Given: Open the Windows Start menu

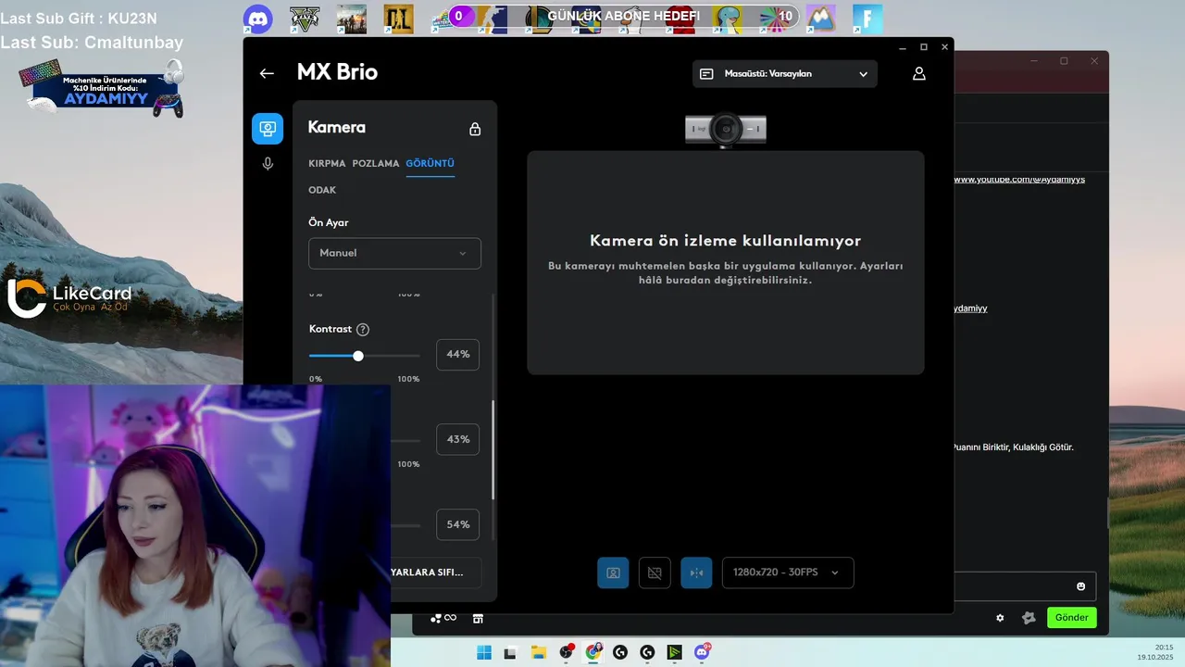Looking at the screenshot, I should click(x=484, y=652).
